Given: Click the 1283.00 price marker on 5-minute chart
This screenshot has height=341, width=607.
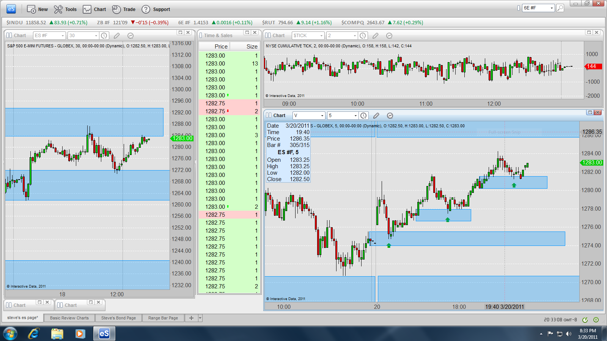Looking at the screenshot, I should click(592, 163).
